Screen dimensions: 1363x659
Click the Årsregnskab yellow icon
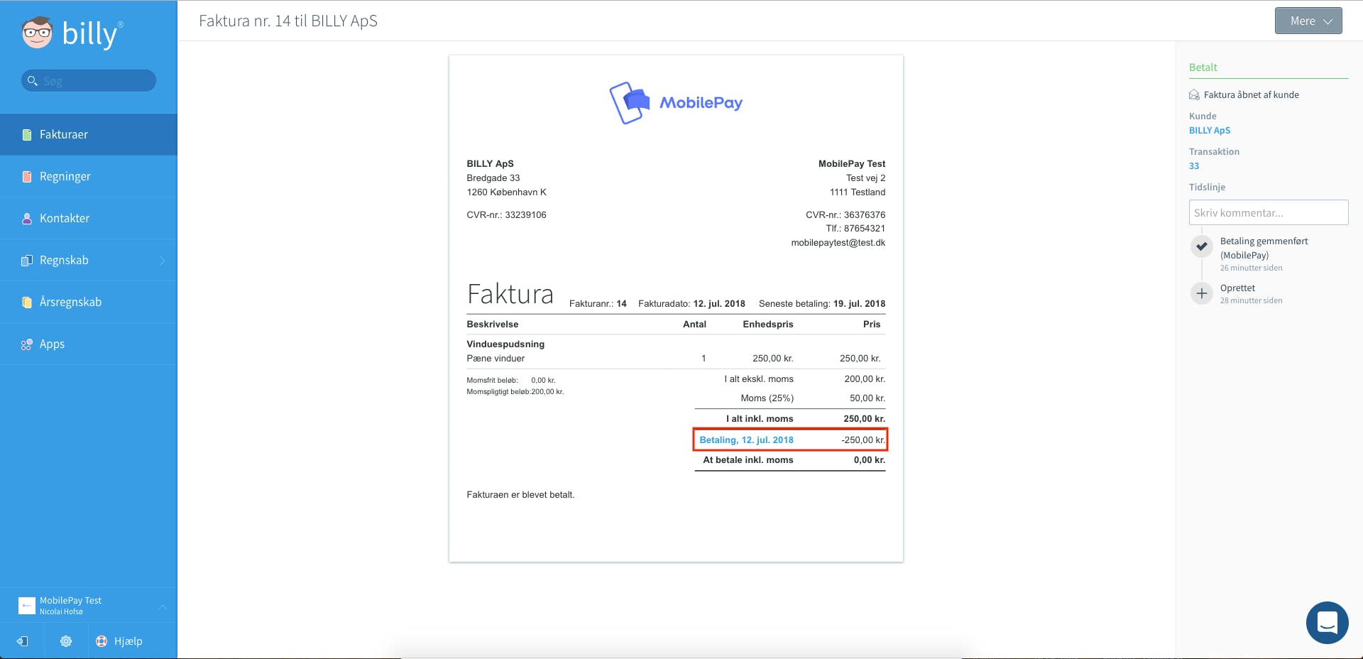click(x=27, y=303)
